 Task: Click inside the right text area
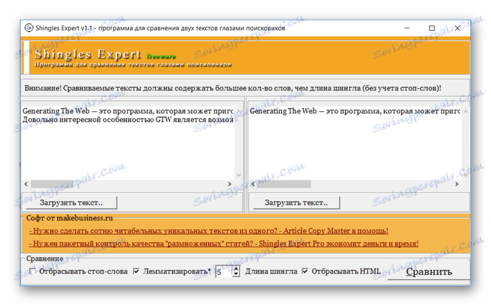(355, 144)
